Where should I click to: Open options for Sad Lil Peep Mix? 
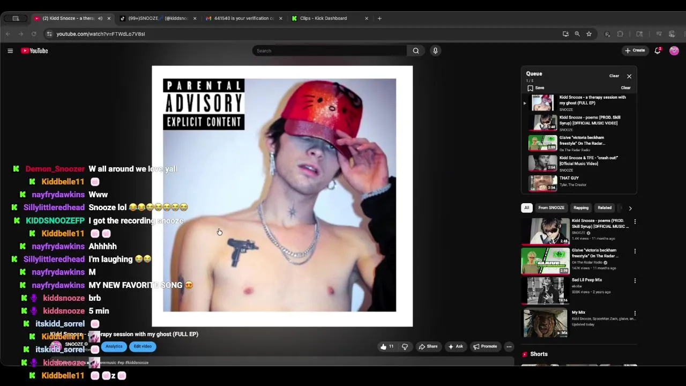[x=635, y=280]
